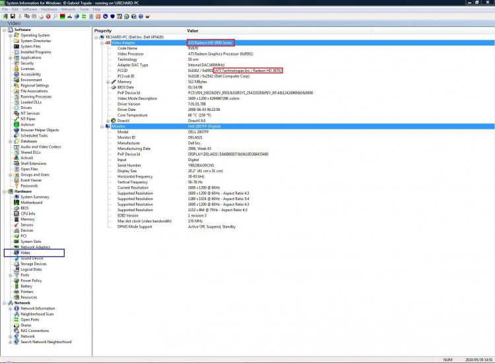This screenshot has width=495, height=363.
Task: Click the red-green square toolbar icon
Action: (63, 16)
